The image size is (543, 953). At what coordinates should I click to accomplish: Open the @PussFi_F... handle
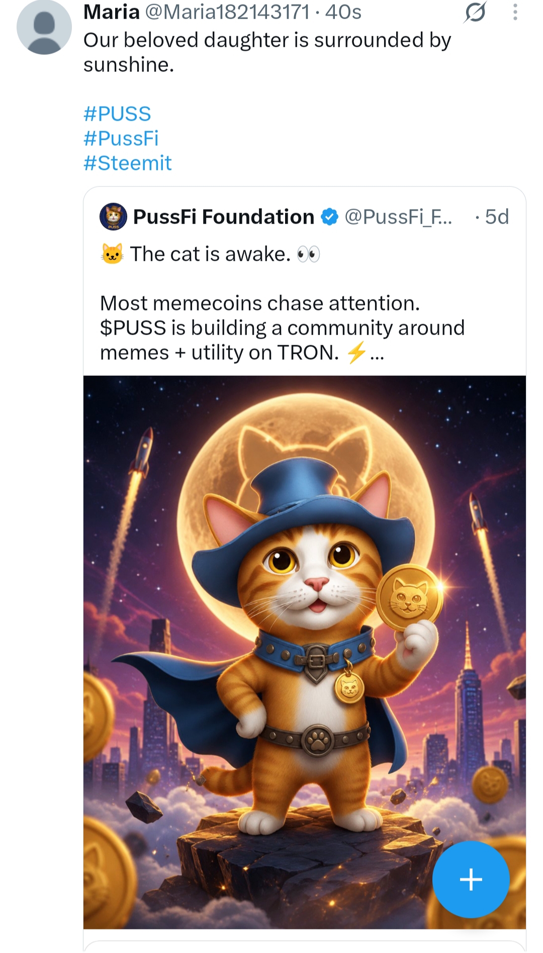click(398, 217)
